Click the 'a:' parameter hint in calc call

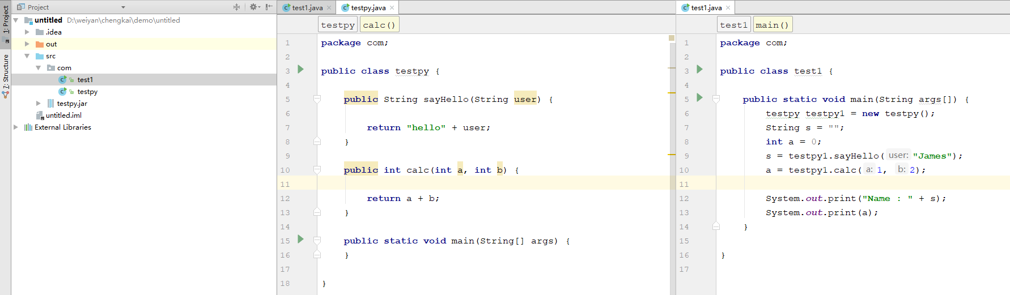coord(869,169)
